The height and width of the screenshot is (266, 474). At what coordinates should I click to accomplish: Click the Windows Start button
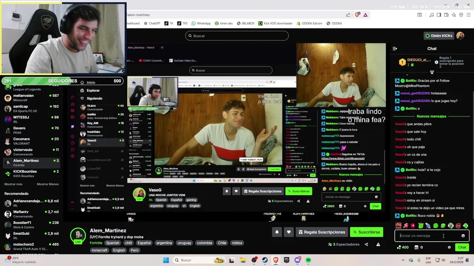click(x=166, y=260)
